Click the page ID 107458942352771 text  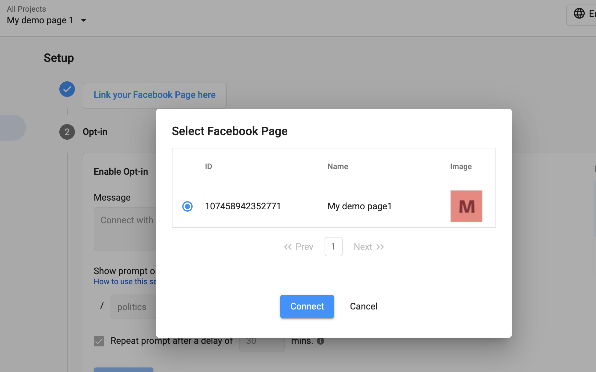point(243,206)
